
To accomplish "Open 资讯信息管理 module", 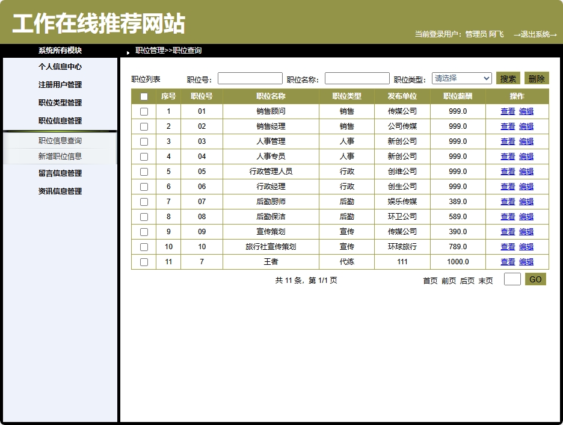I will click(x=60, y=191).
